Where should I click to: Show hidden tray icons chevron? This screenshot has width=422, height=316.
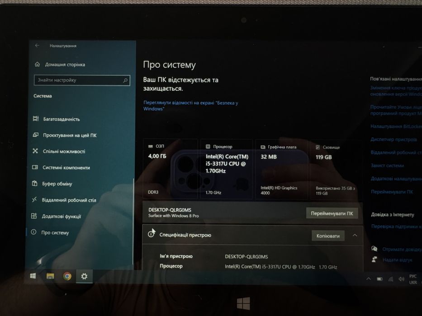[x=369, y=279]
